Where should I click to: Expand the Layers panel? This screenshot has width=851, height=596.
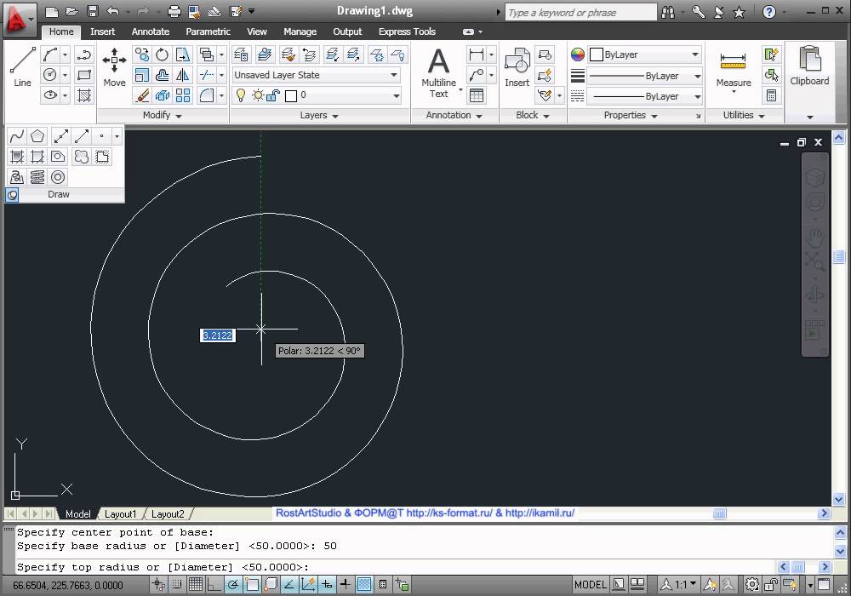point(319,115)
